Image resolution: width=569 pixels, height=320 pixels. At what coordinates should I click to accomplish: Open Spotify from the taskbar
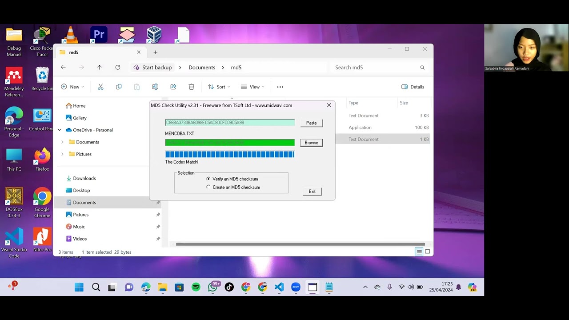coord(196,287)
